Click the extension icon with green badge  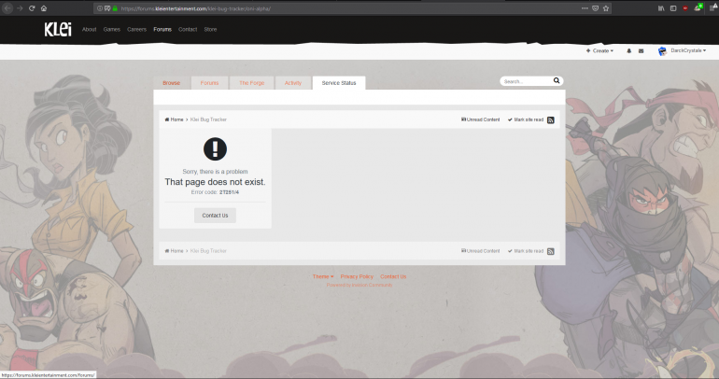[x=698, y=7]
